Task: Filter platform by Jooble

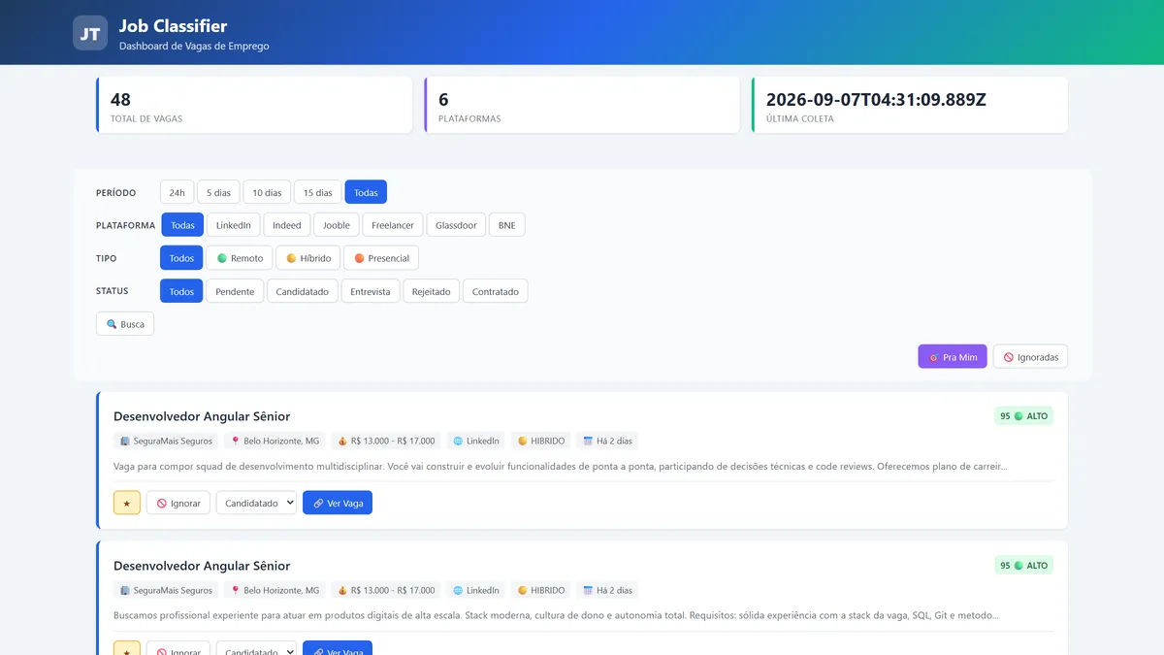Action: tap(337, 225)
